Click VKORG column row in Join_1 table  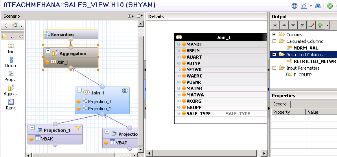pyautogui.click(x=221, y=101)
